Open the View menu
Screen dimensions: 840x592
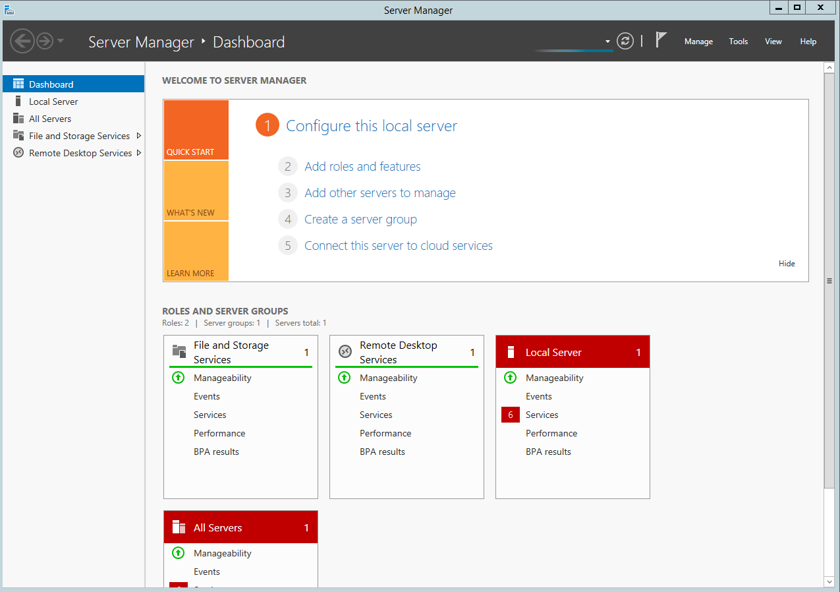[x=773, y=42]
